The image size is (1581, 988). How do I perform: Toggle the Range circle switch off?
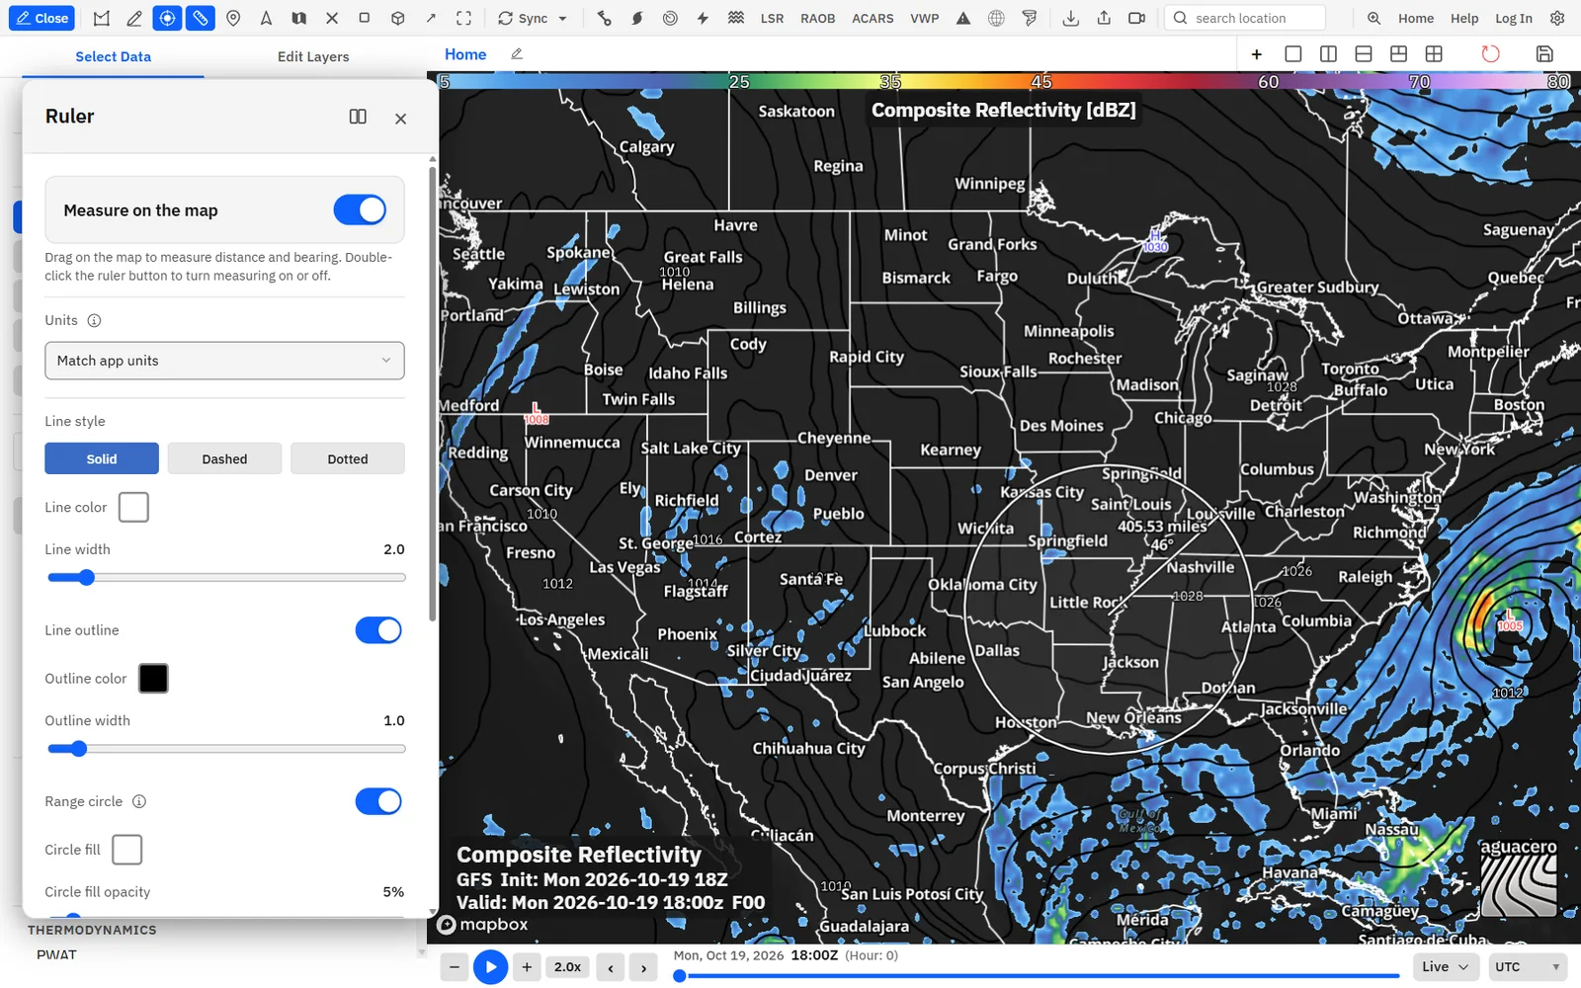pyautogui.click(x=378, y=801)
